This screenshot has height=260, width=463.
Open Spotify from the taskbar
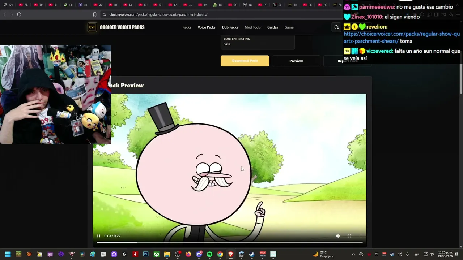coord(209,254)
